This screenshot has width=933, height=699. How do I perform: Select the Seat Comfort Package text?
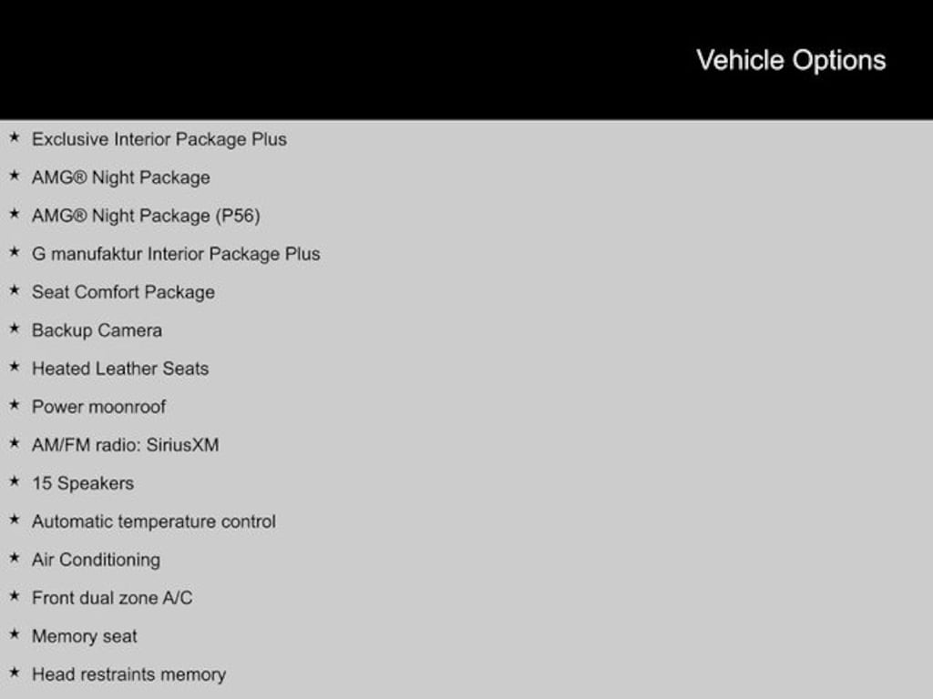pyautogui.click(x=123, y=292)
